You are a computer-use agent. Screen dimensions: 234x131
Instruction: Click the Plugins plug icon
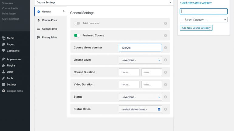[x=4, y=65]
